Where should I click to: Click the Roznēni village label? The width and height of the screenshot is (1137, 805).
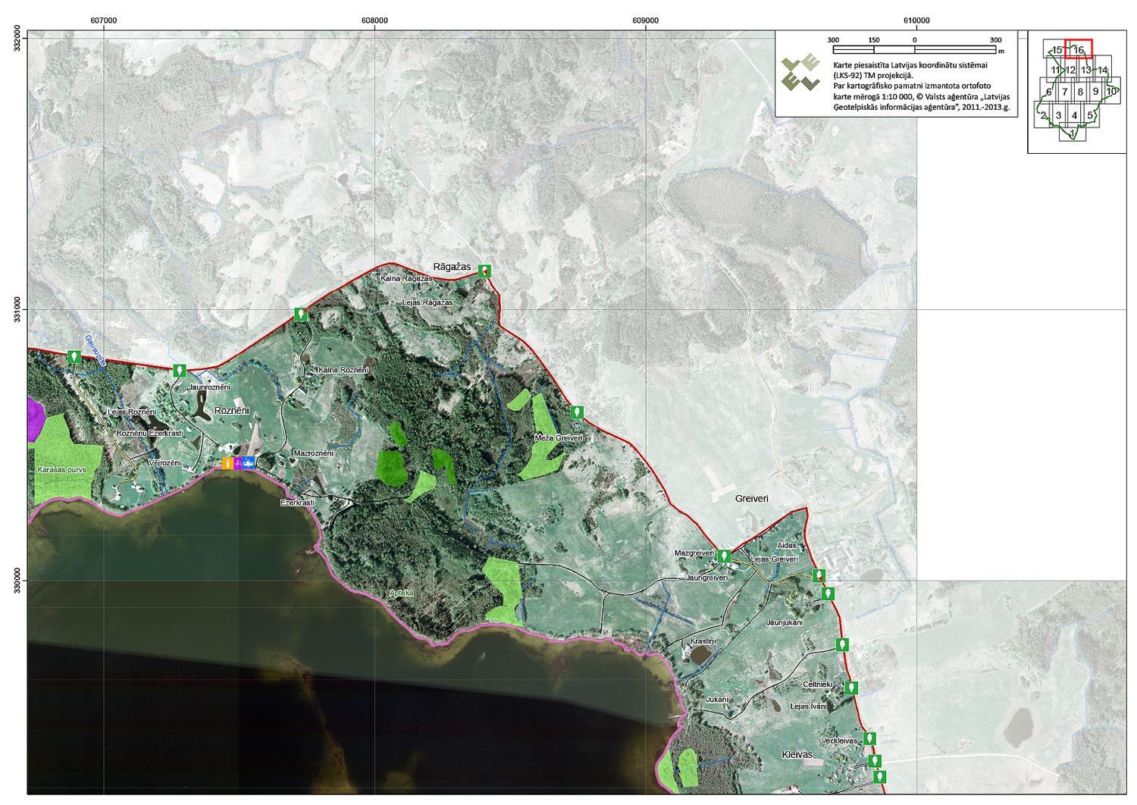(231, 410)
